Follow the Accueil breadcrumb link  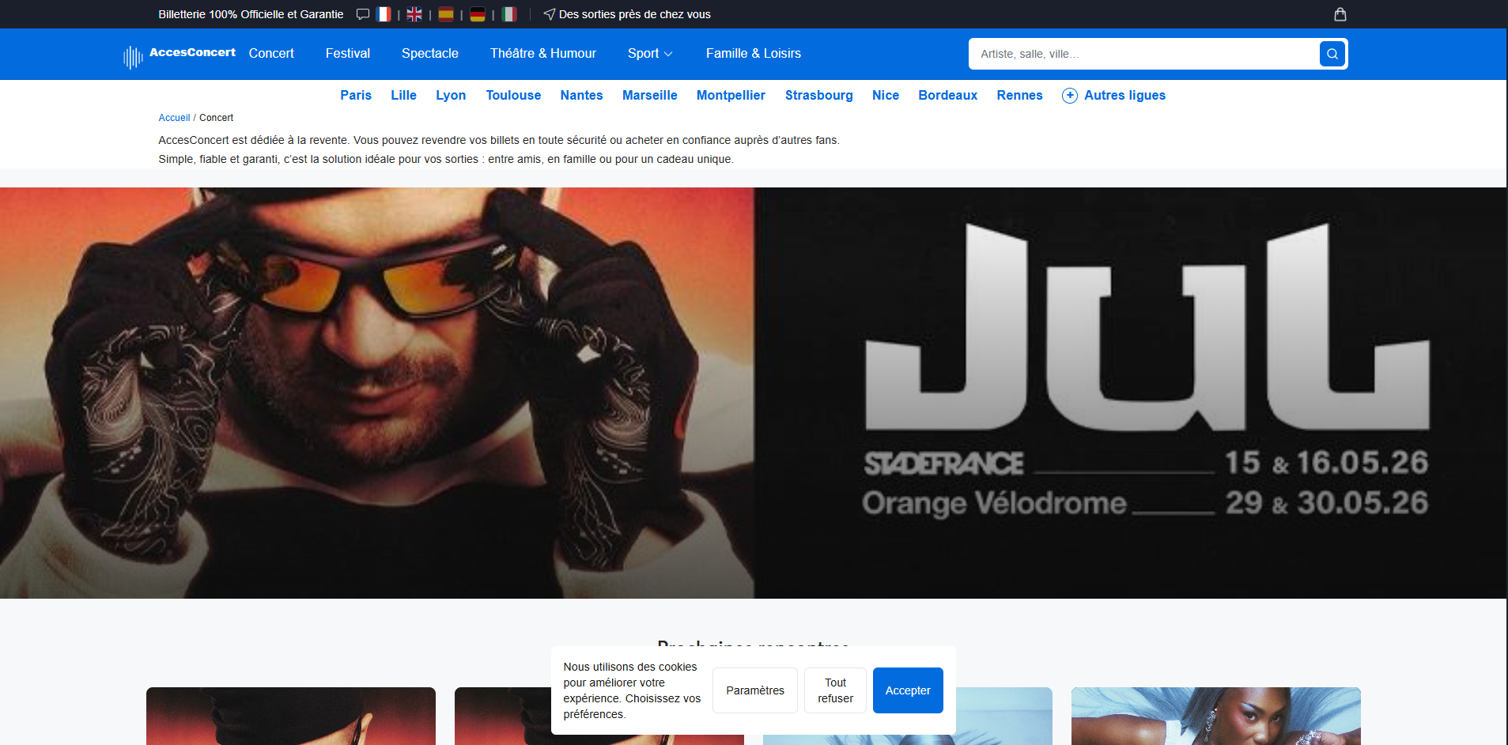(x=174, y=118)
